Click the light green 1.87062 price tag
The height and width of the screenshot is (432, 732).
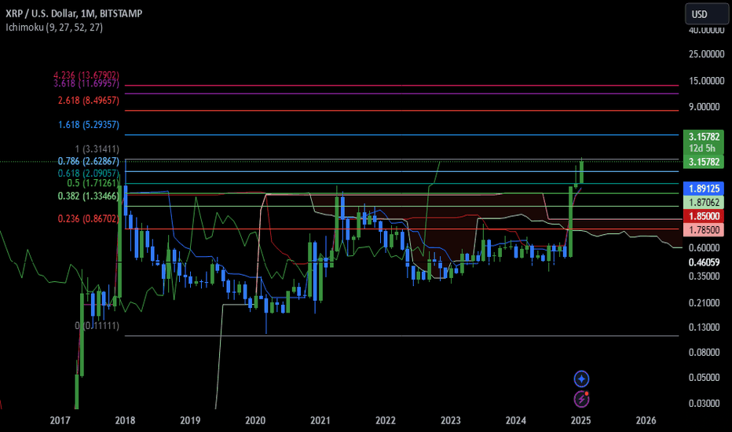[704, 202]
